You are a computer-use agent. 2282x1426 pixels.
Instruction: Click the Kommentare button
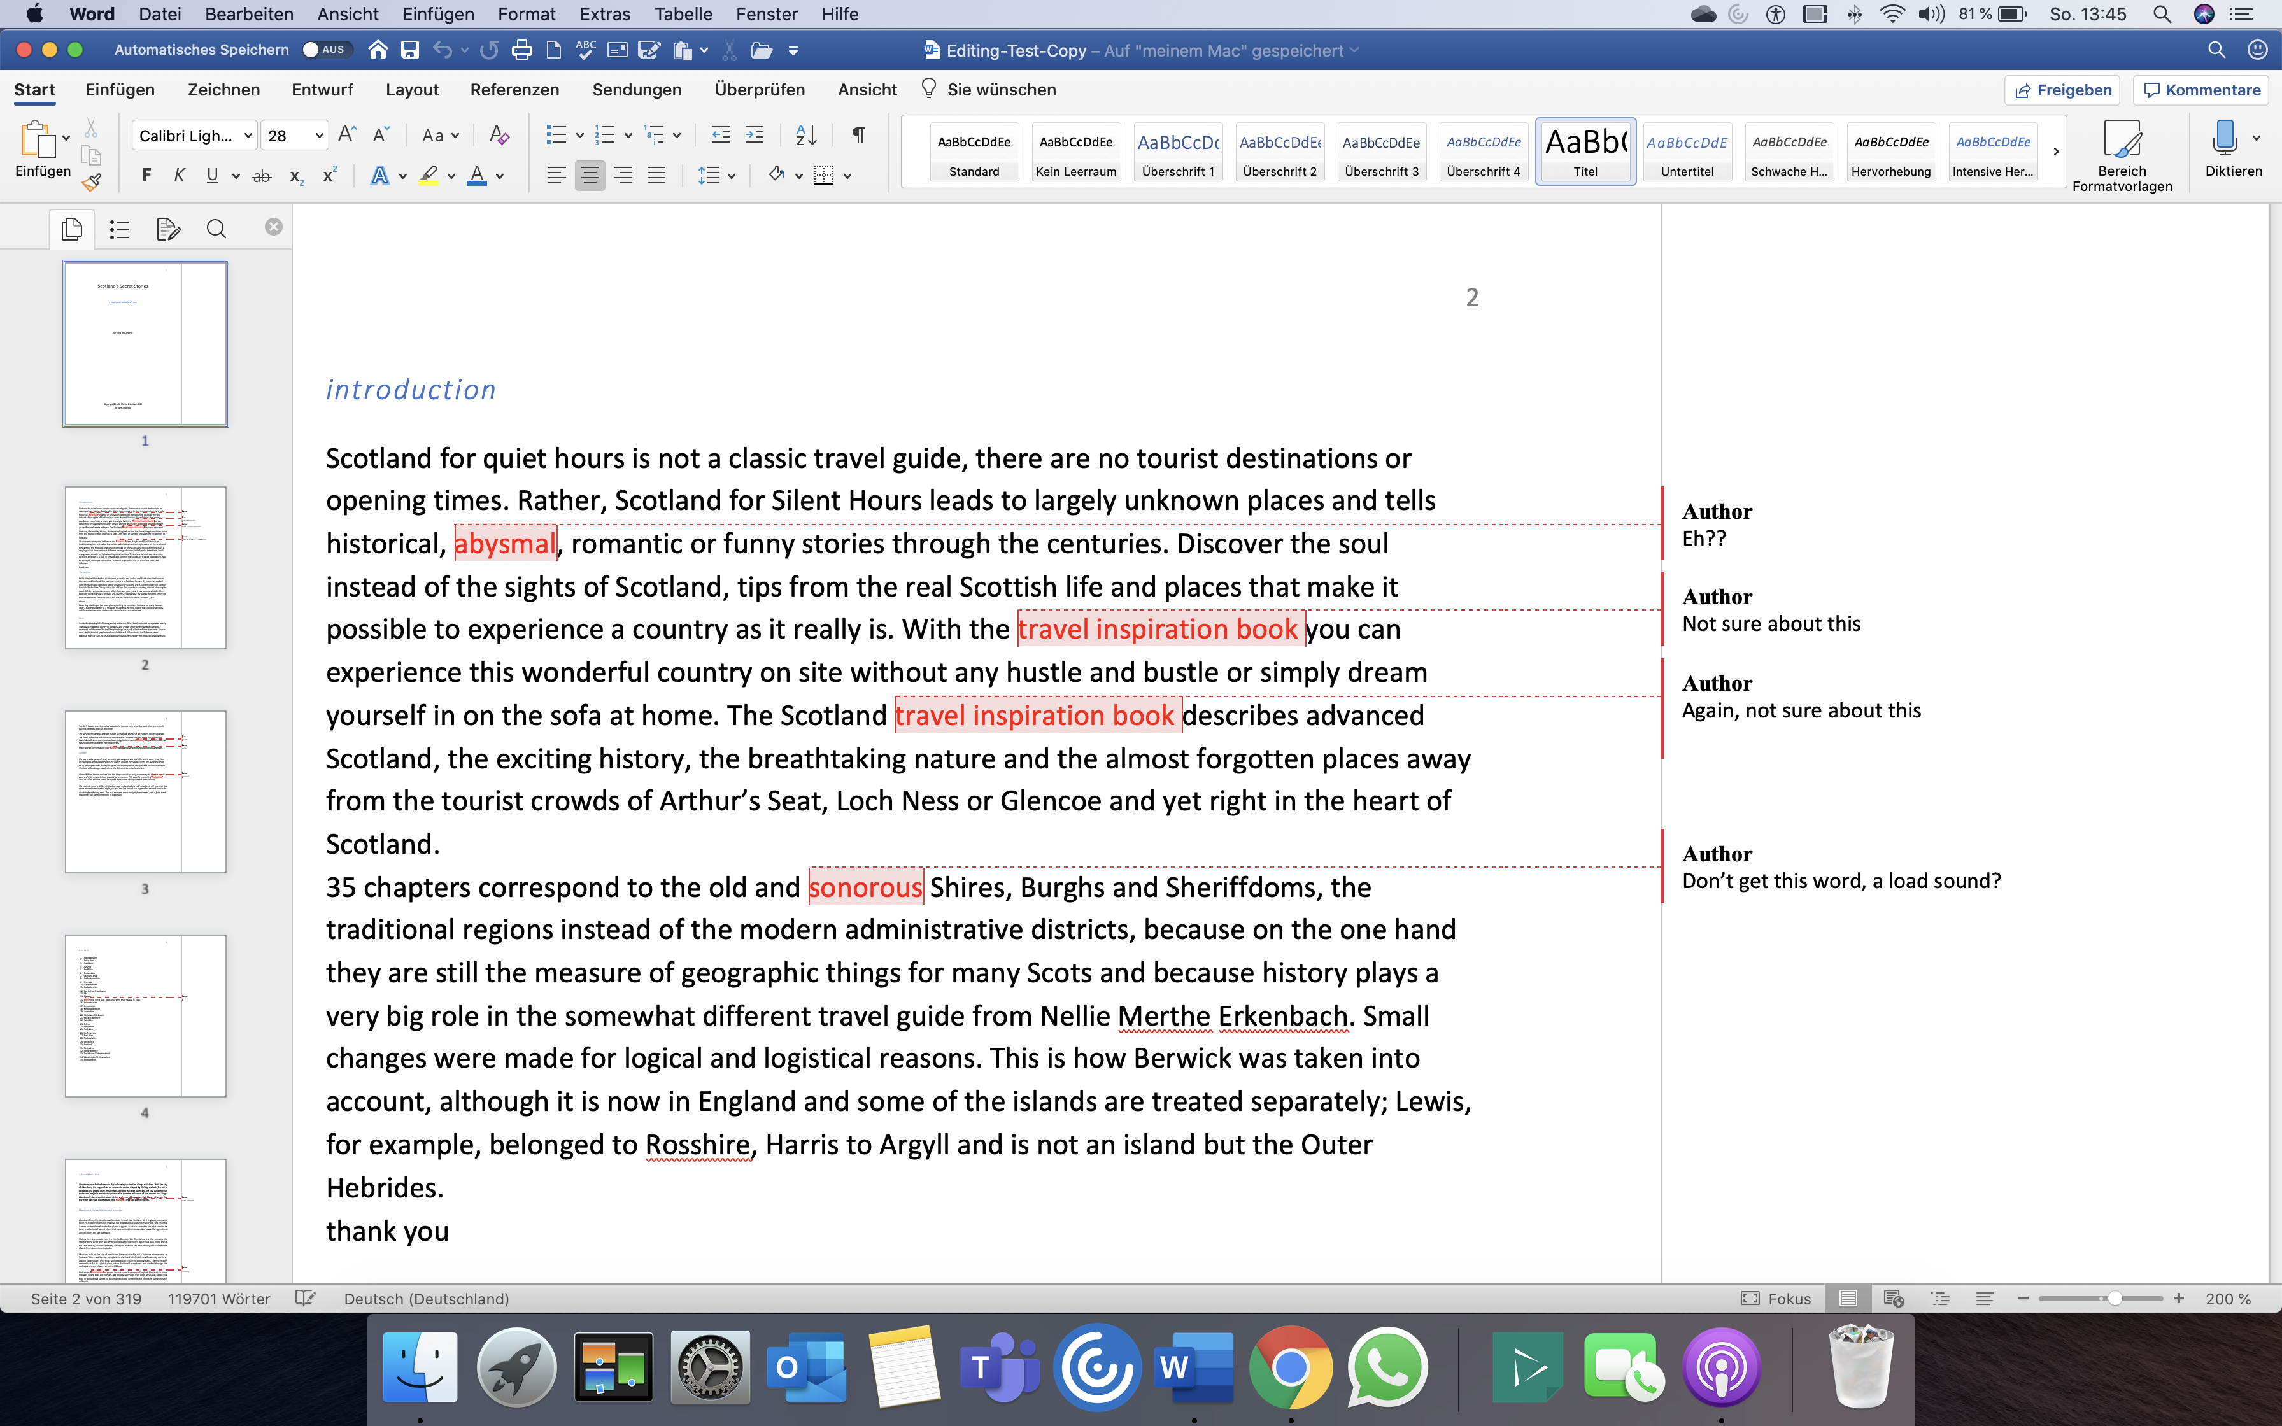[x=2202, y=90]
